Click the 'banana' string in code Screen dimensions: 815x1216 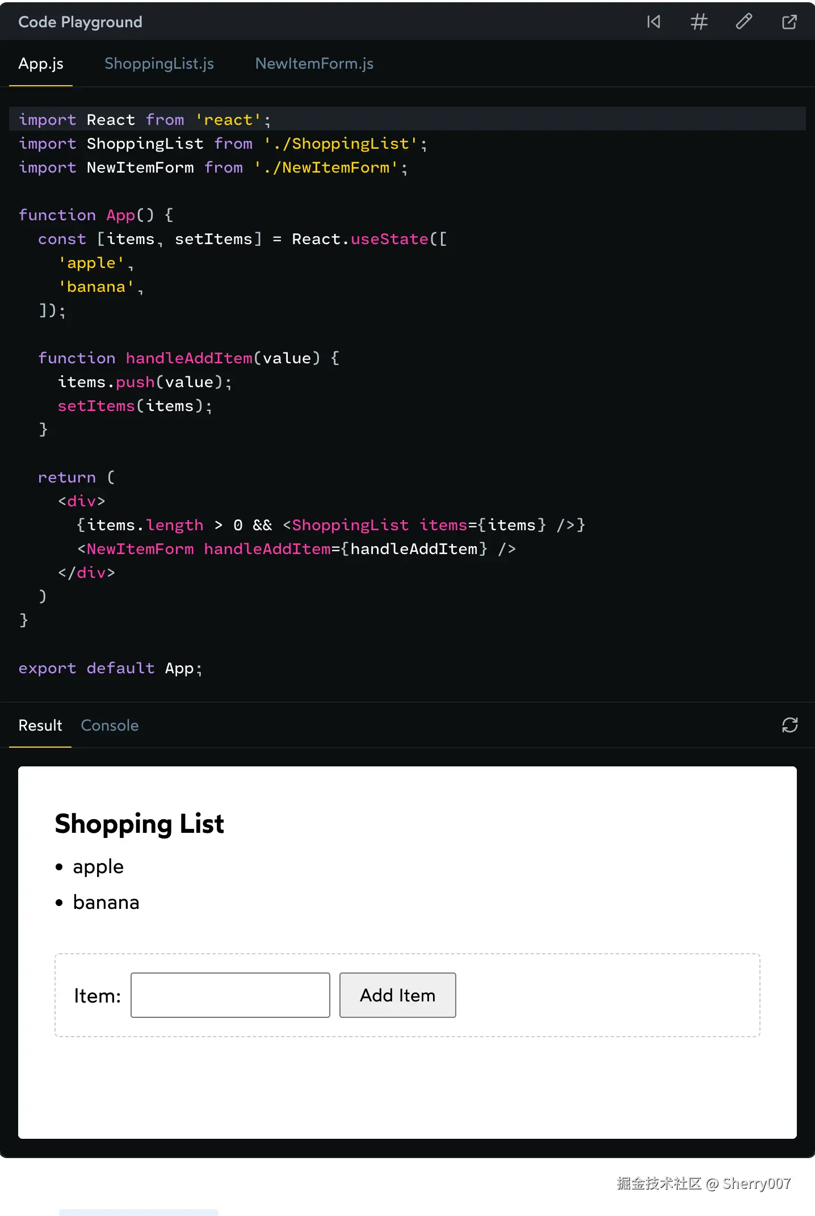tap(96, 287)
